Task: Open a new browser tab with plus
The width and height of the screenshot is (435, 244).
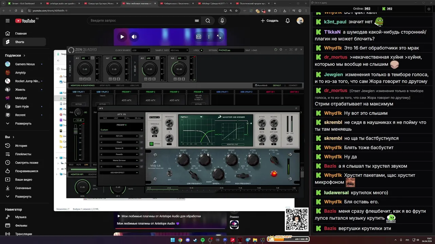Action: point(275,3)
